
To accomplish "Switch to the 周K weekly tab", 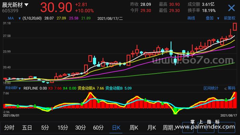I will pos(134,127).
